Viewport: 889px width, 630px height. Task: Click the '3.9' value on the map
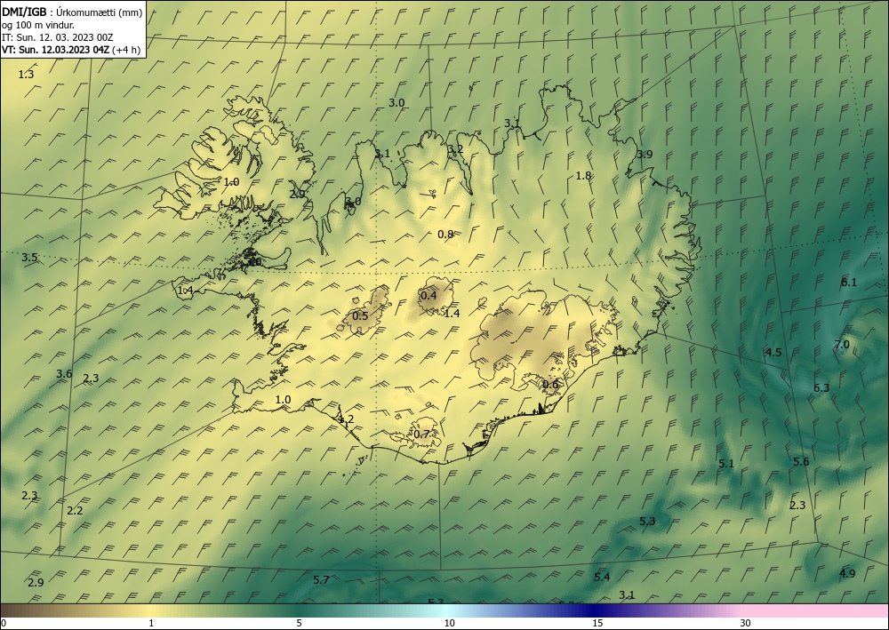[645, 154]
